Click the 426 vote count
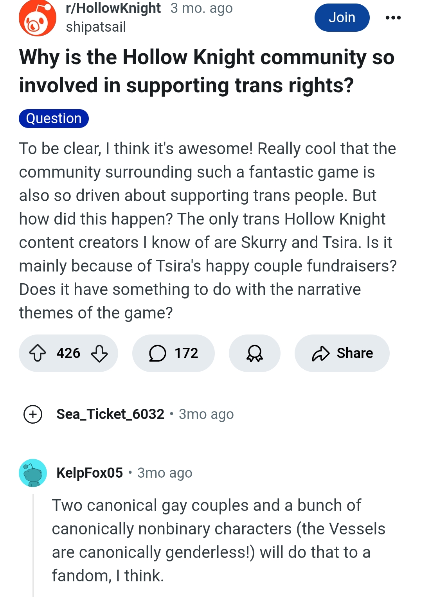Screen dimensions: 421x597 point(68,353)
